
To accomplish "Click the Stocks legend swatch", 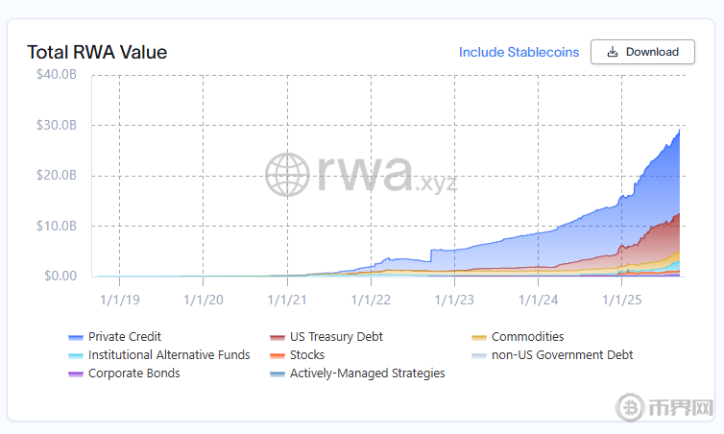I will pos(278,355).
